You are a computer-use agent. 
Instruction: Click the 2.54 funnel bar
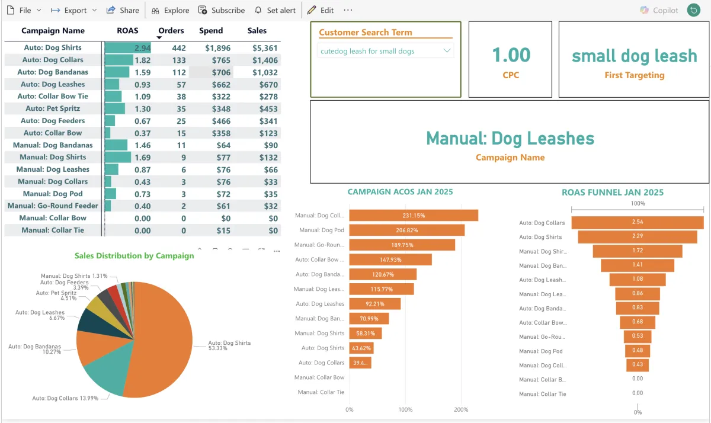tap(638, 223)
